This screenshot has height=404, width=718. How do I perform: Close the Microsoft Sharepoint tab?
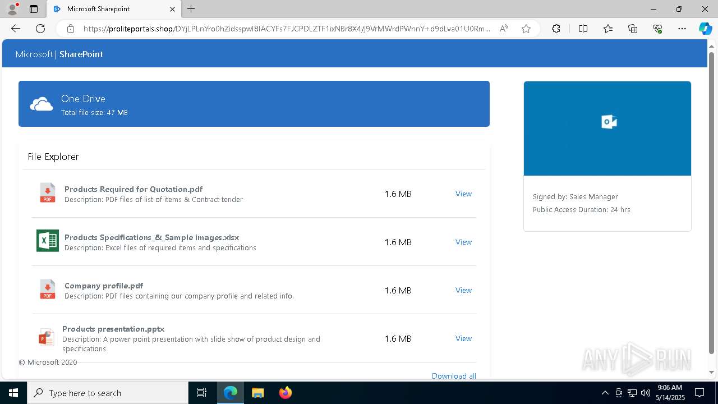click(x=172, y=9)
